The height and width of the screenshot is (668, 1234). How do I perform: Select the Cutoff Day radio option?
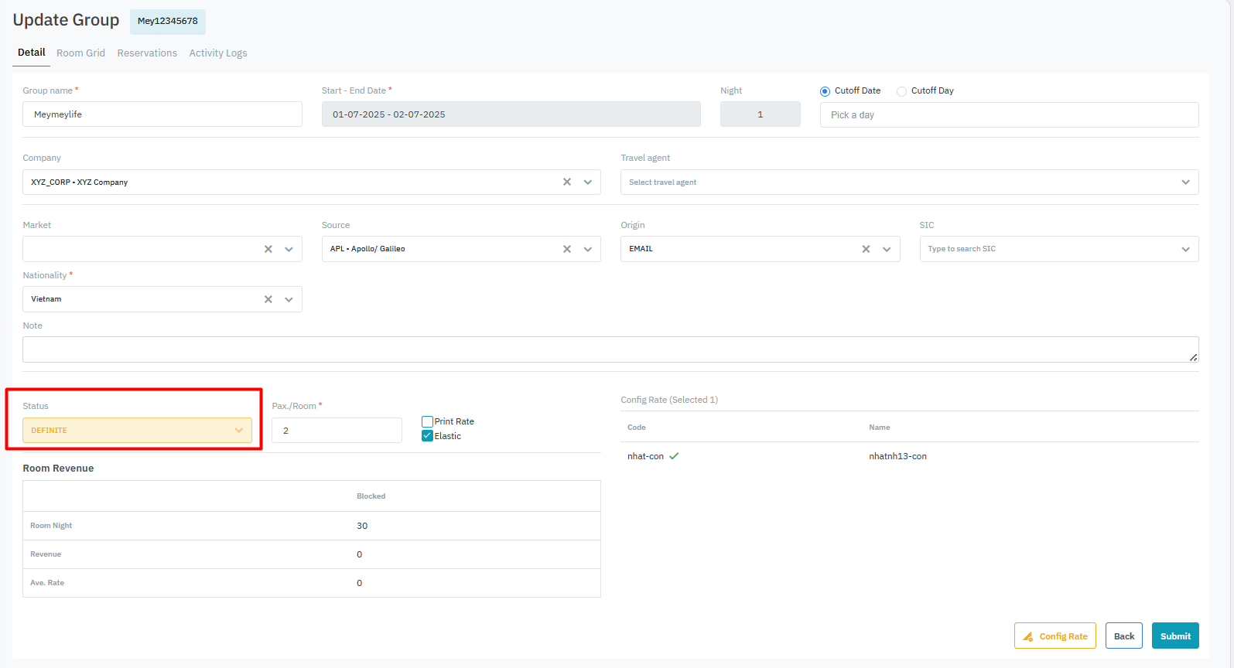901,91
